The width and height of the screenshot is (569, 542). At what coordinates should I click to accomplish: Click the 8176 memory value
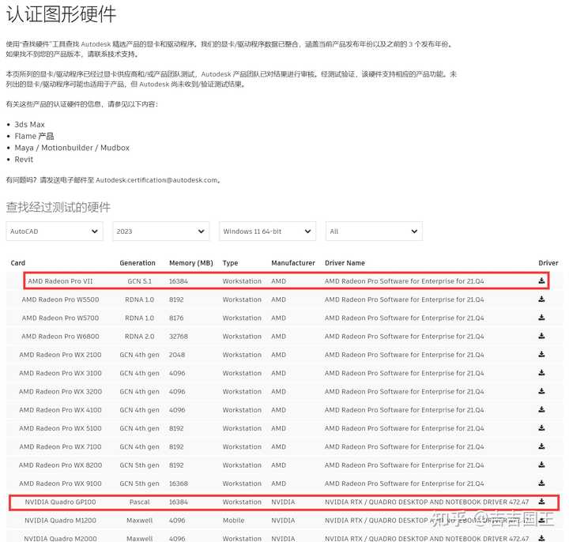click(176, 318)
